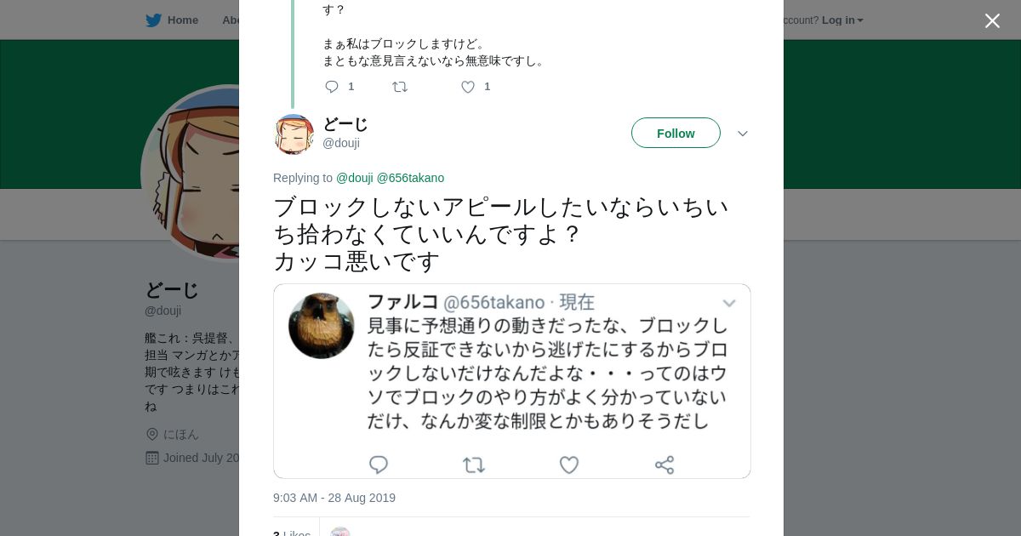The height and width of the screenshot is (536, 1021).
Task: Click the どーじ display name in the tweet
Action: click(x=345, y=124)
